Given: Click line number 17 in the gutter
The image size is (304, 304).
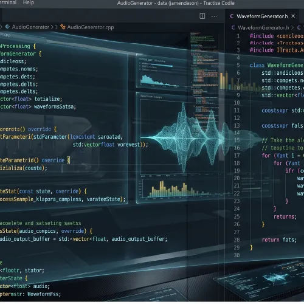Looking at the screenshot, I should coord(237,156).
